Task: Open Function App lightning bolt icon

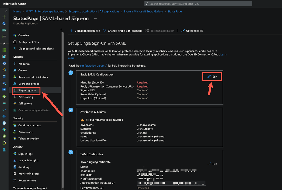Action: (4, 70)
